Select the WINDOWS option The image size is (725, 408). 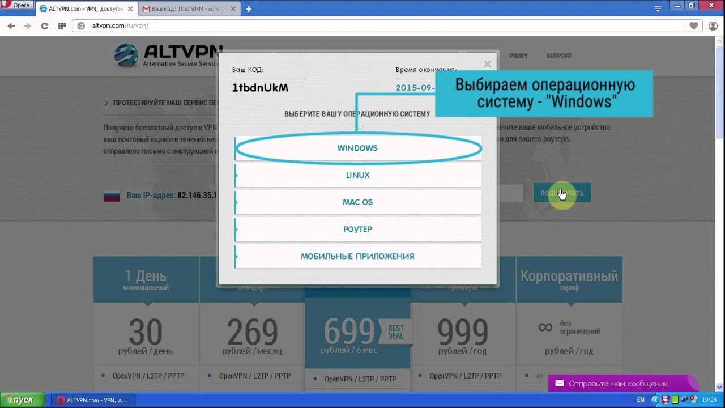pyautogui.click(x=358, y=148)
